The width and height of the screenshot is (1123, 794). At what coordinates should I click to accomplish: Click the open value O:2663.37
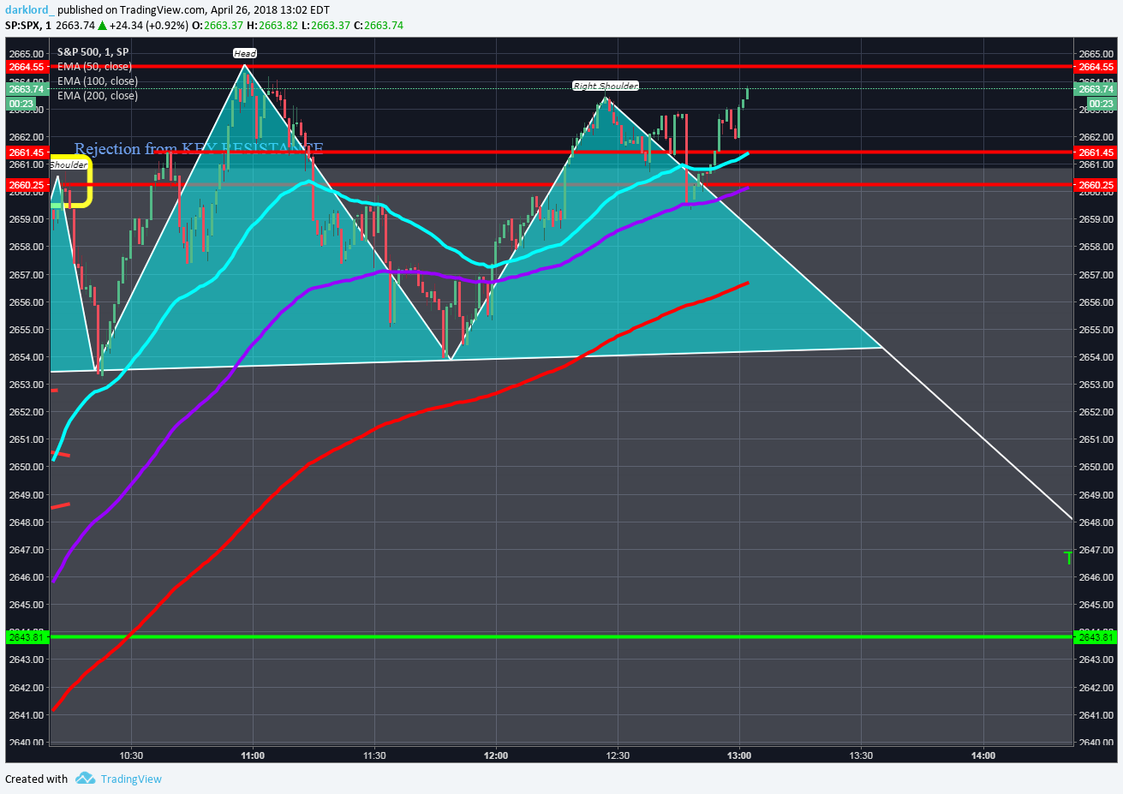(218, 26)
